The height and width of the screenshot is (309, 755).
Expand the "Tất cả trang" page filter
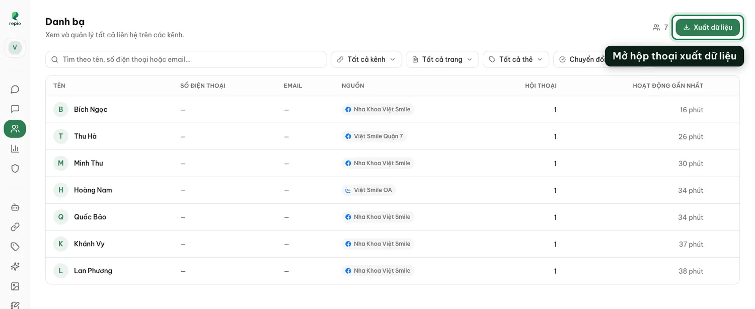[x=442, y=59]
